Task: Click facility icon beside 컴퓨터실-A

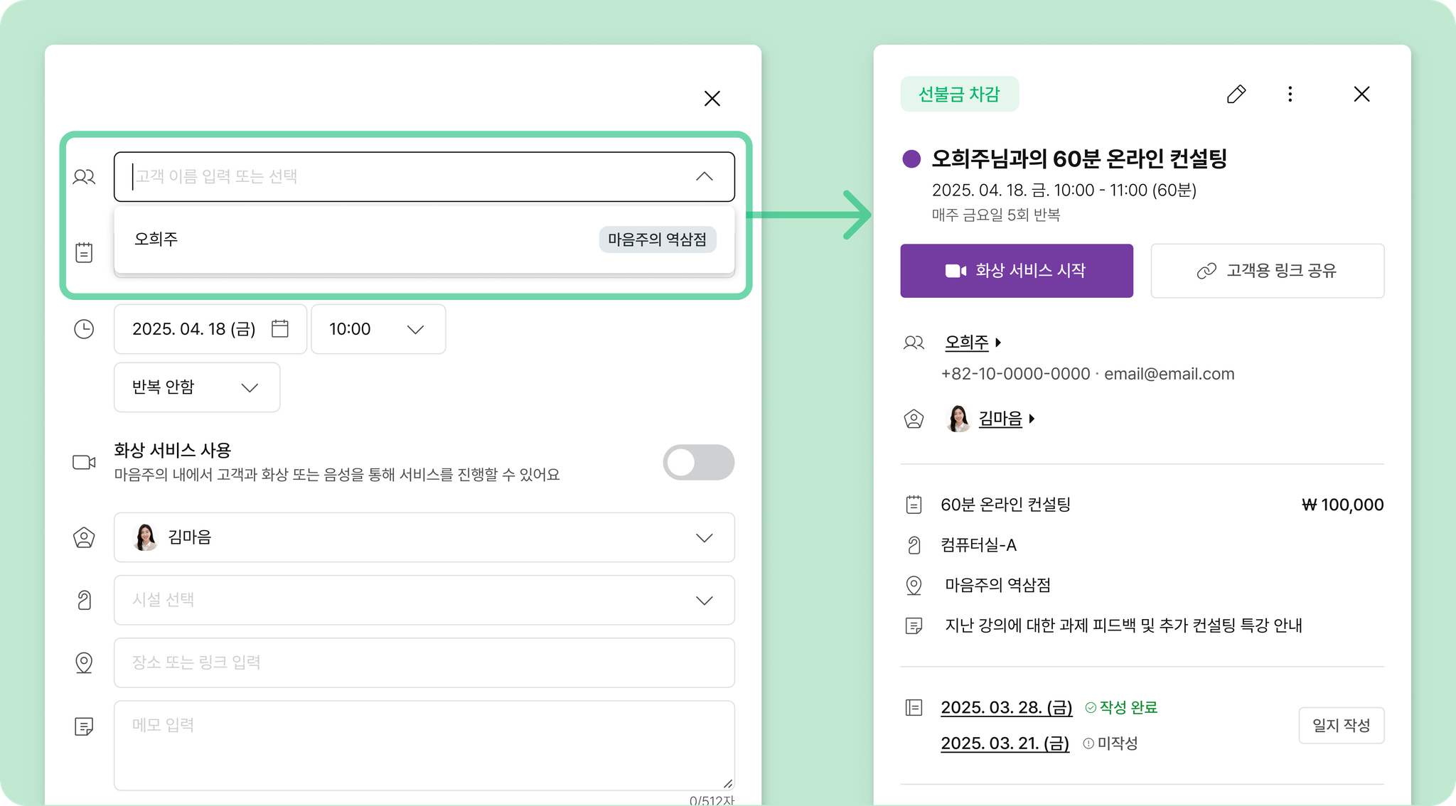Action: tap(914, 545)
